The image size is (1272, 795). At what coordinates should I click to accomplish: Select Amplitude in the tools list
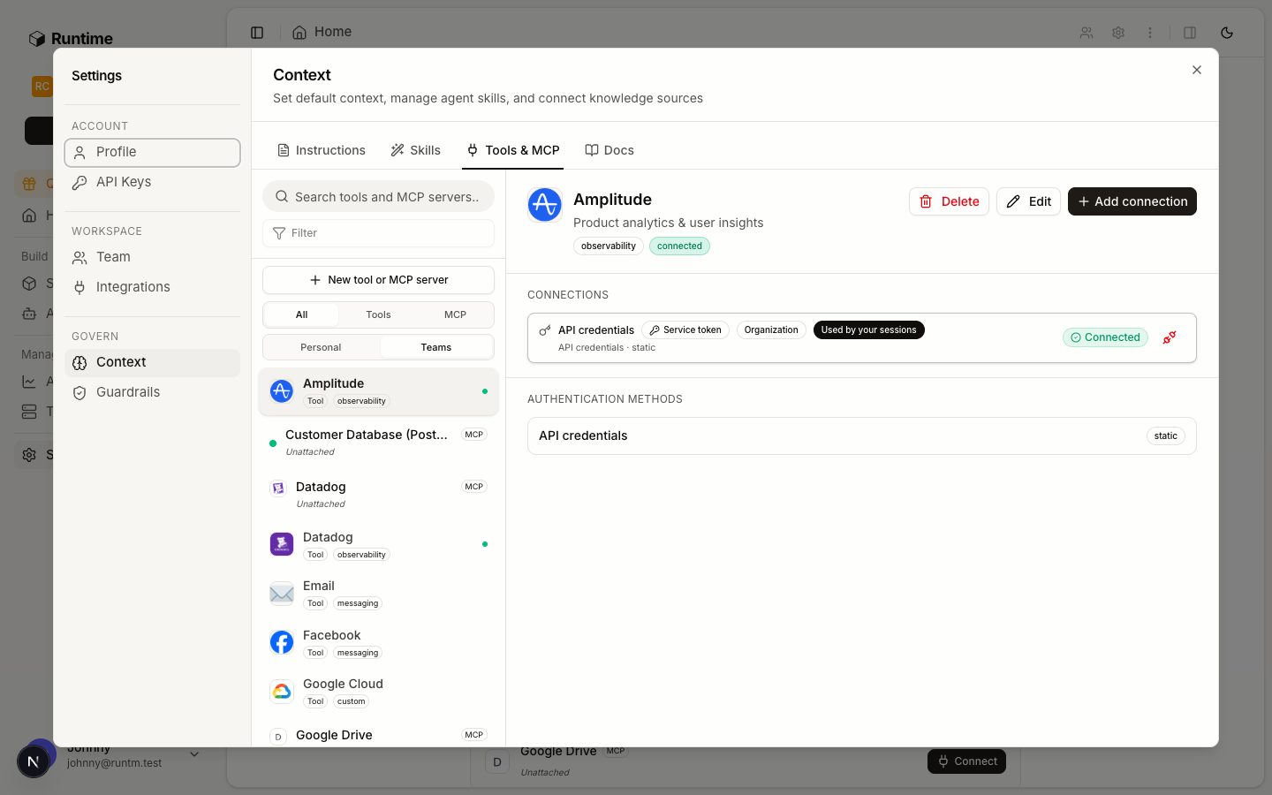(x=378, y=391)
